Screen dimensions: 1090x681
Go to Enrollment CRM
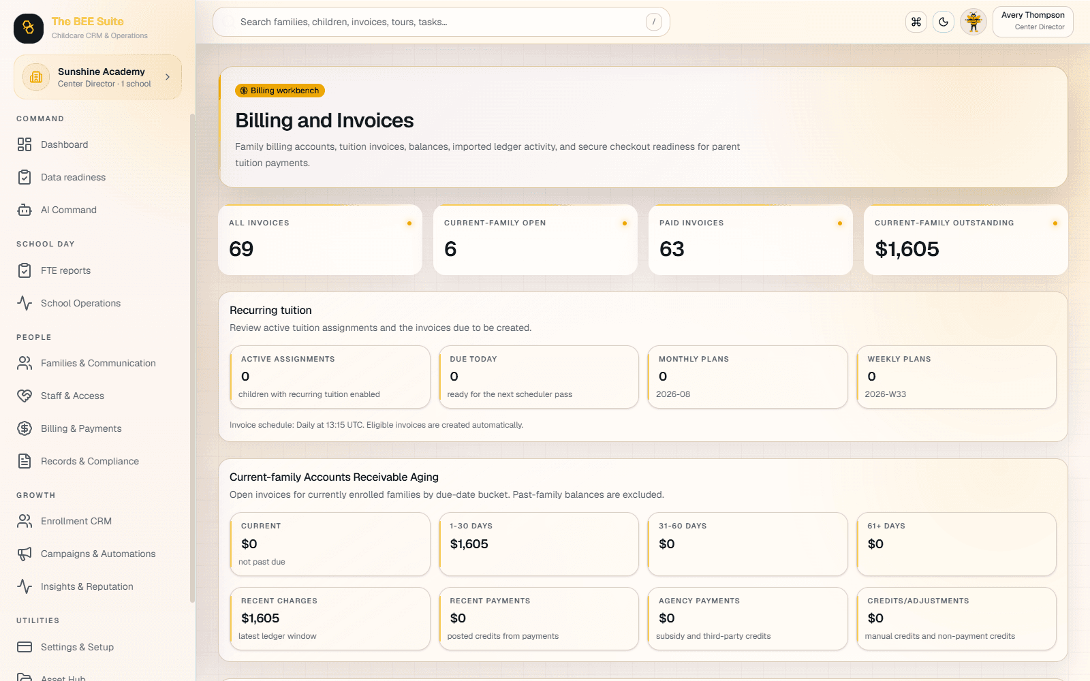coord(98,521)
